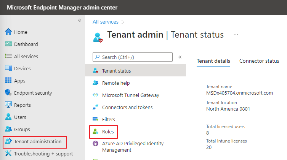Click the Total Intune licenses value 20

[209, 147]
